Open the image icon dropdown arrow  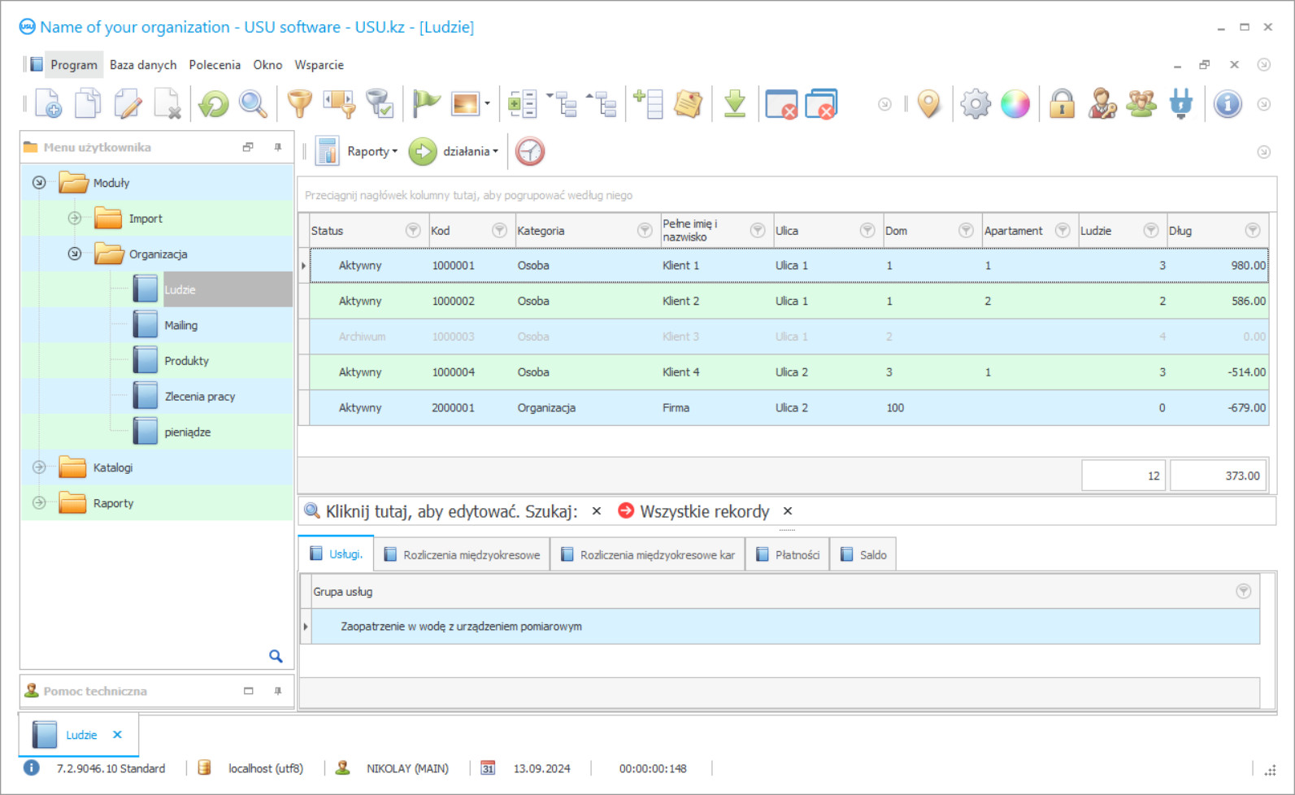click(x=487, y=104)
